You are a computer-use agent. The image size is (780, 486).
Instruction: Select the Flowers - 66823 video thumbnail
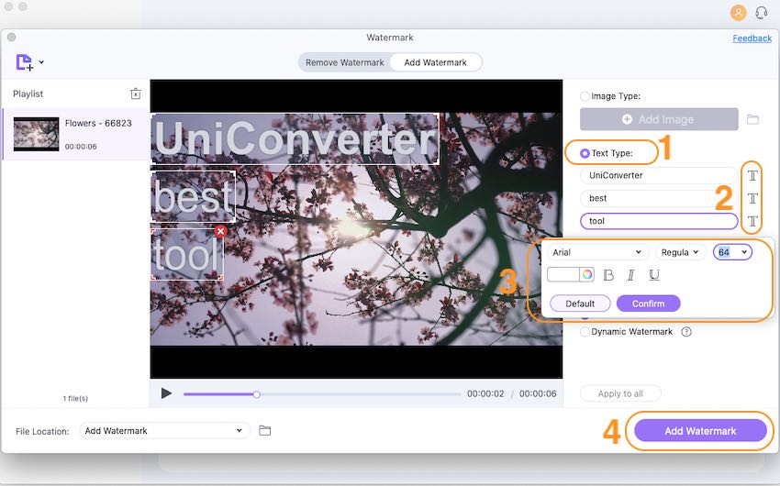click(37, 134)
